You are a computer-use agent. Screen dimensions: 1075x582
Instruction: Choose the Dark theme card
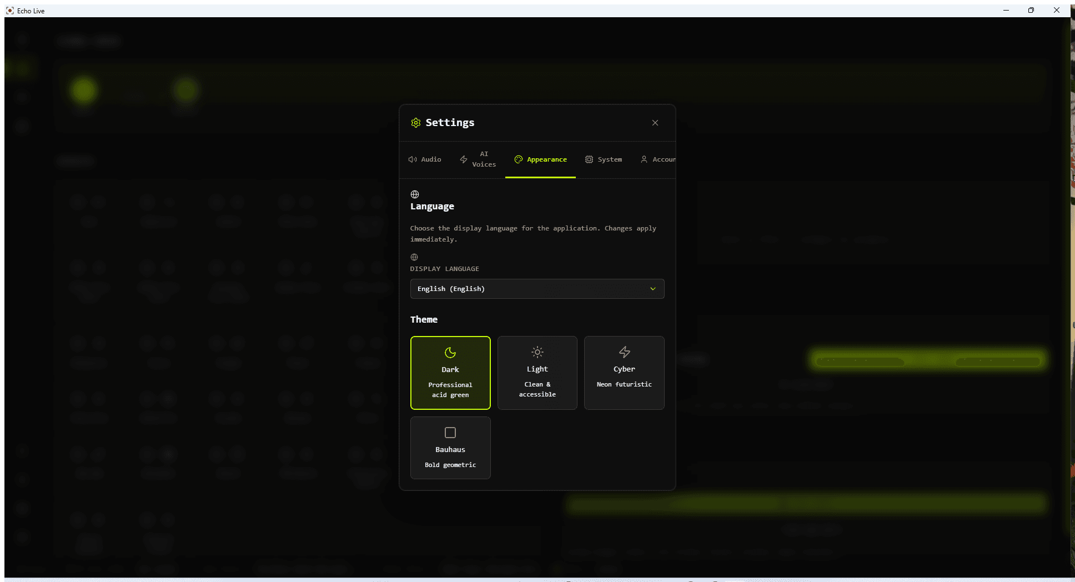tap(450, 373)
